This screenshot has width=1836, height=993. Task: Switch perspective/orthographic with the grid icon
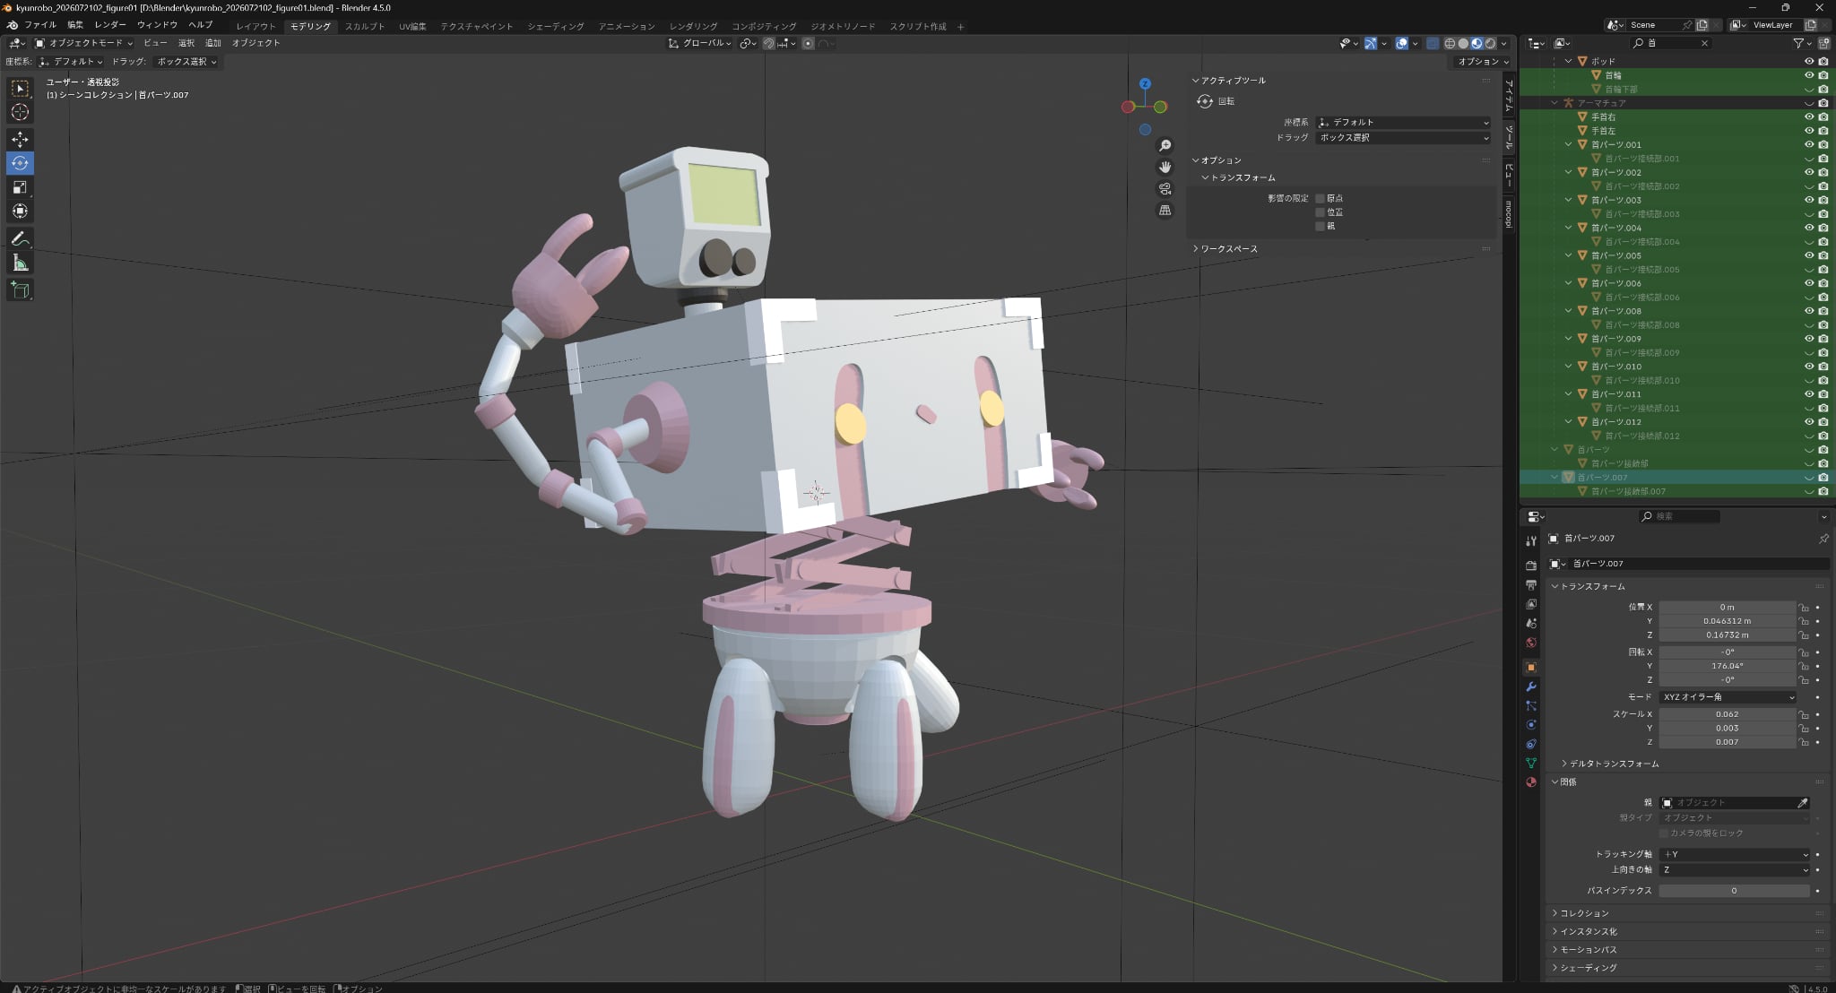pyautogui.click(x=1165, y=211)
